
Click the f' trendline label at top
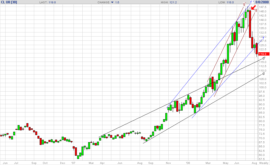click(252, 2)
